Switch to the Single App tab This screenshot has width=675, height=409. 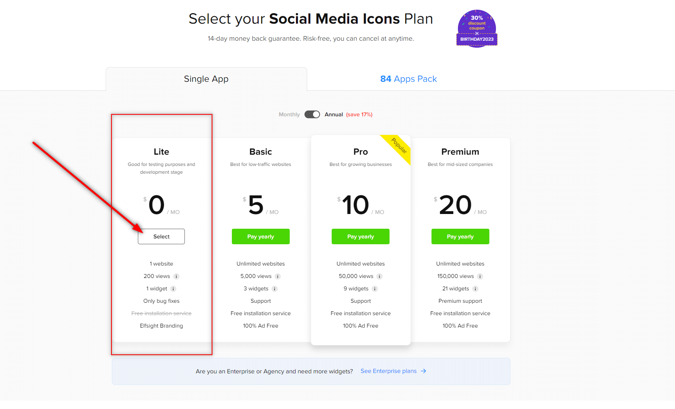206,79
